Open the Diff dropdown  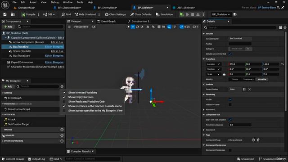[49, 14]
